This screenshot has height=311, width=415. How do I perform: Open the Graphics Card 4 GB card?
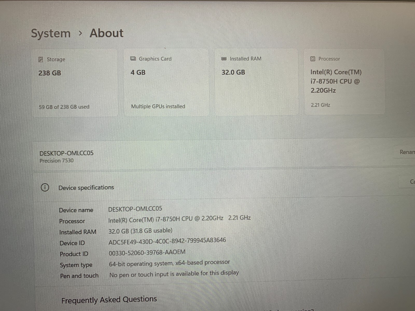[x=166, y=82]
